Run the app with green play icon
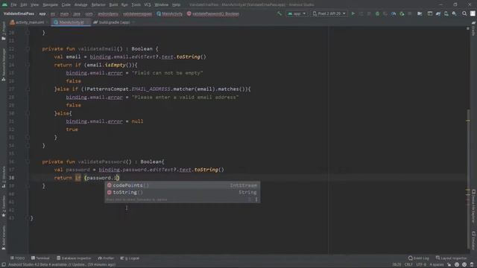This screenshot has height=268, width=477. [353, 13]
